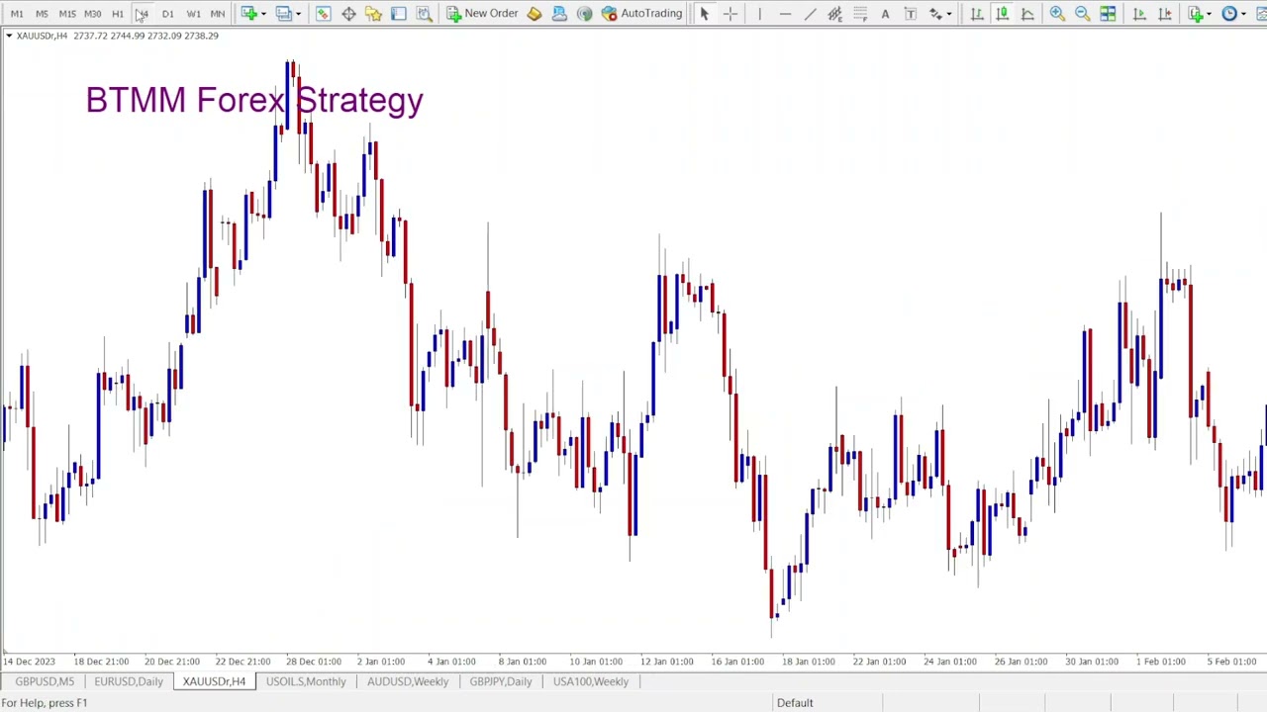Open the AUDUSD,Weekly chart tab

pos(408,681)
